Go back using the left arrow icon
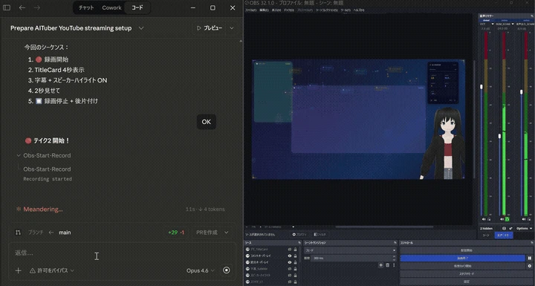Screen dimensions: 535x286 pyautogui.click(x=22, y=7)
